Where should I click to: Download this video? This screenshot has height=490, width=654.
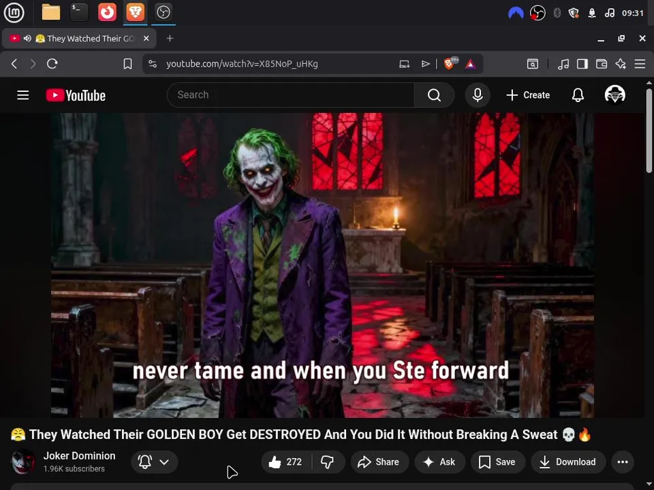point(568,461)
